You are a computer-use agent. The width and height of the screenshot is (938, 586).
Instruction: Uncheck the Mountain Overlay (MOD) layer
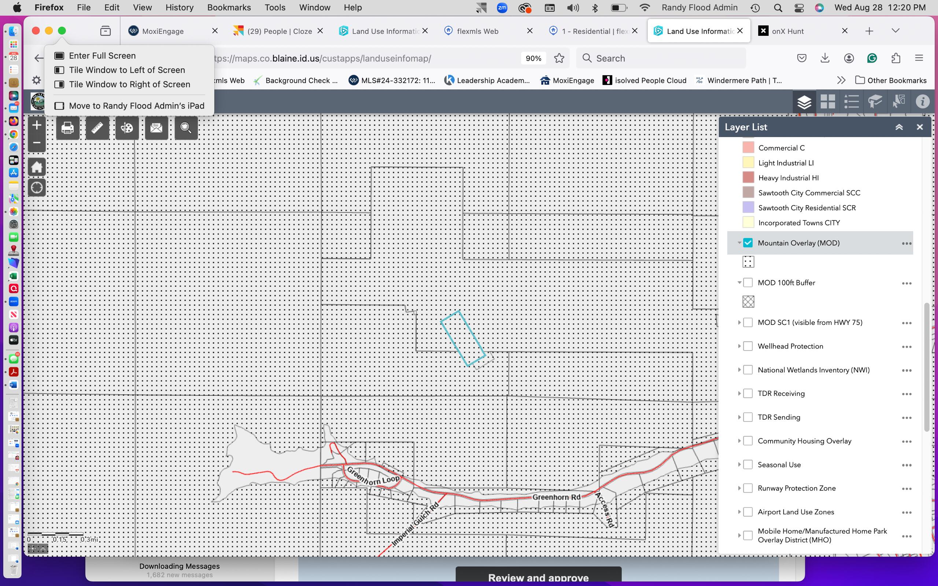748,243
